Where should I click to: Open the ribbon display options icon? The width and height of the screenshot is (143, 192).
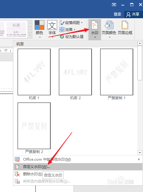114,5
